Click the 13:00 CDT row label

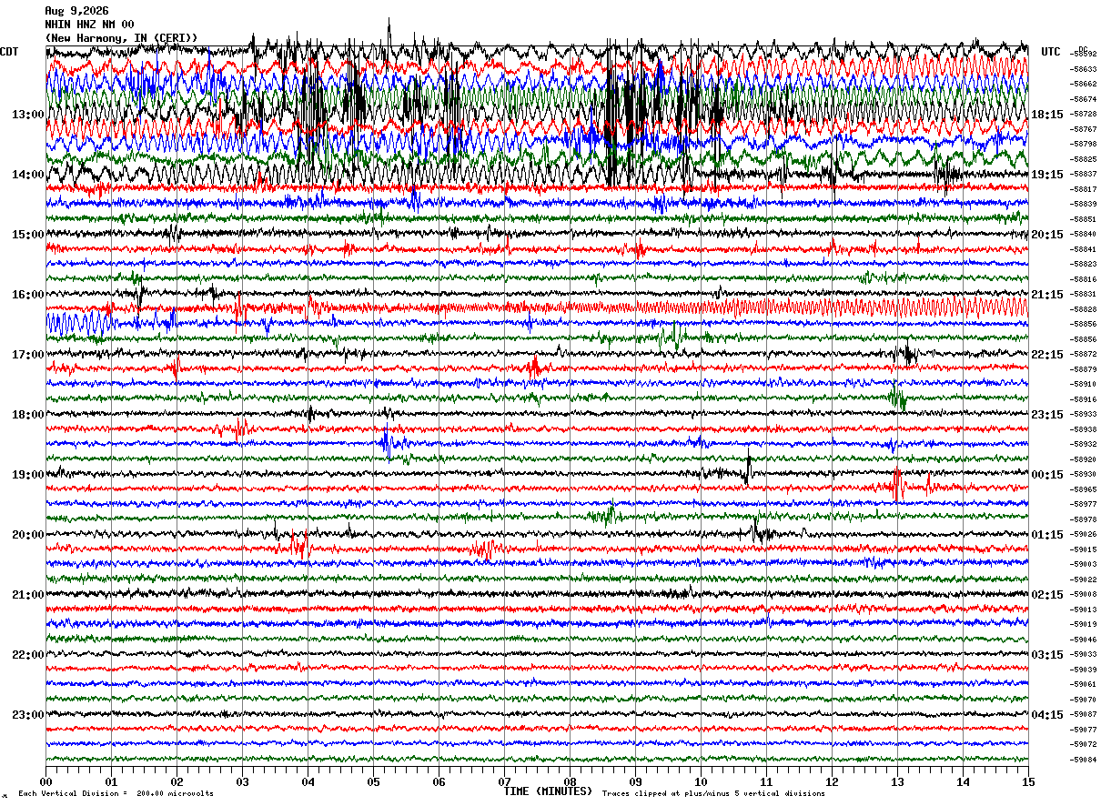(x=28, y=115)
